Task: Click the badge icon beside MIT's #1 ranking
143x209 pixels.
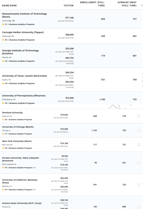Action: click(3, 24)
